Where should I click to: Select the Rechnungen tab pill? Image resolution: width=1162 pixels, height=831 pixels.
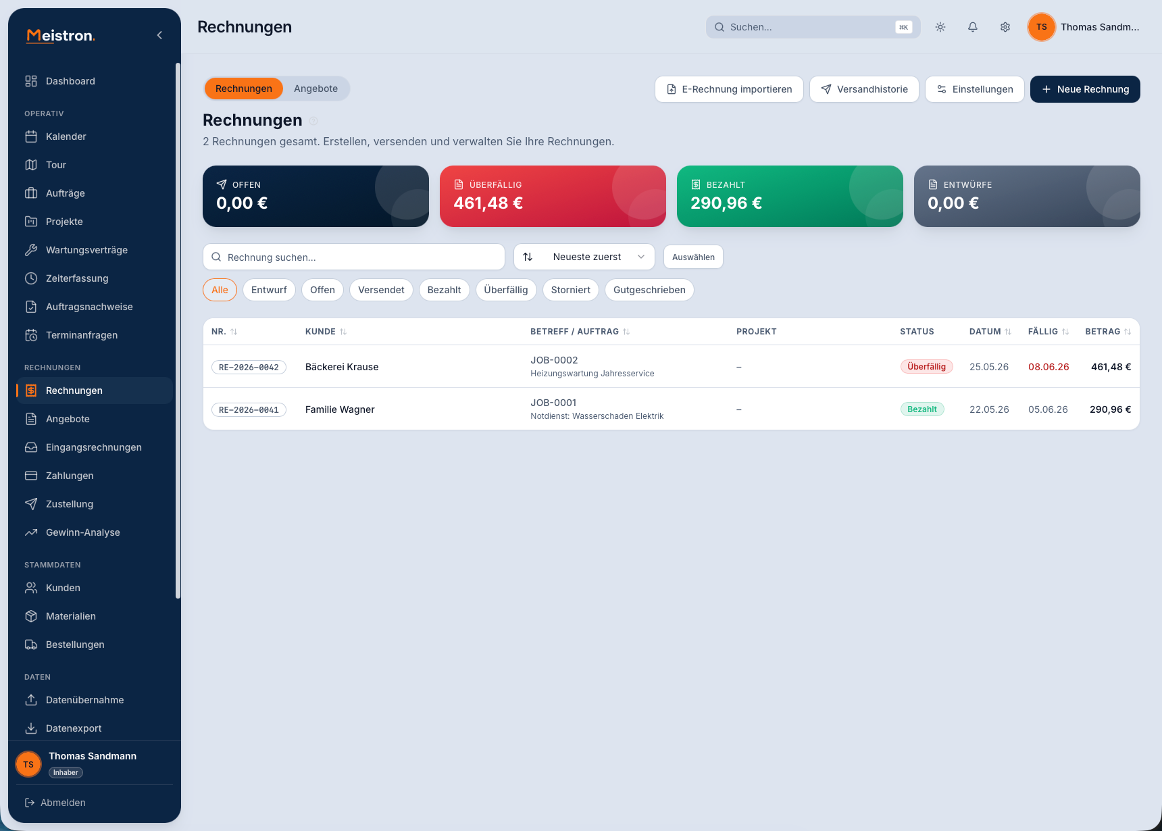click(x=243, y=89)
